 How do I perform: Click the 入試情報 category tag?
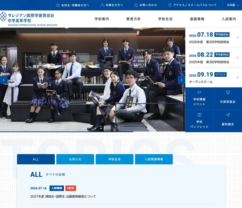tap(57, 188)
